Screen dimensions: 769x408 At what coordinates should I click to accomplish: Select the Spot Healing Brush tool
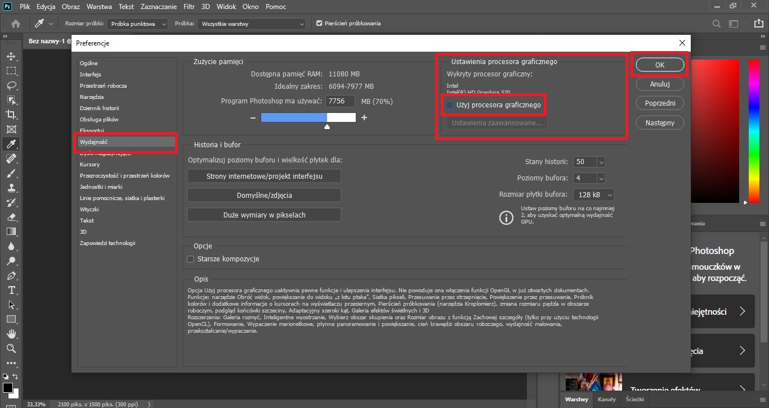pos(11,158)
